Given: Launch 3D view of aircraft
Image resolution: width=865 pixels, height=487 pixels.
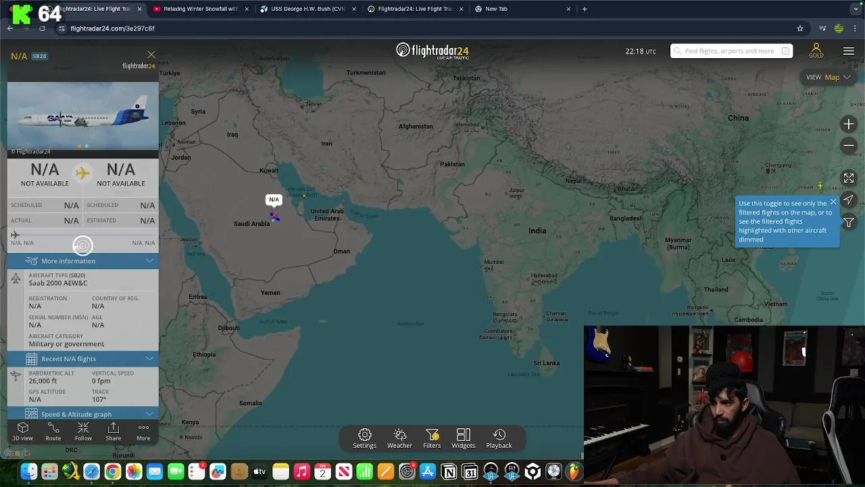Looking at the screenshot, I should pyautogui.click(x=22, y=432).
